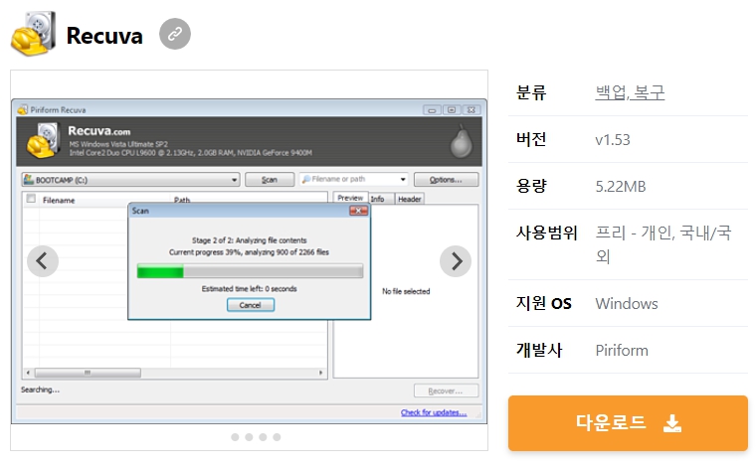Click the Piriform developer value
The width and height of the screenshot is (756, 468).
click(622, 351)
